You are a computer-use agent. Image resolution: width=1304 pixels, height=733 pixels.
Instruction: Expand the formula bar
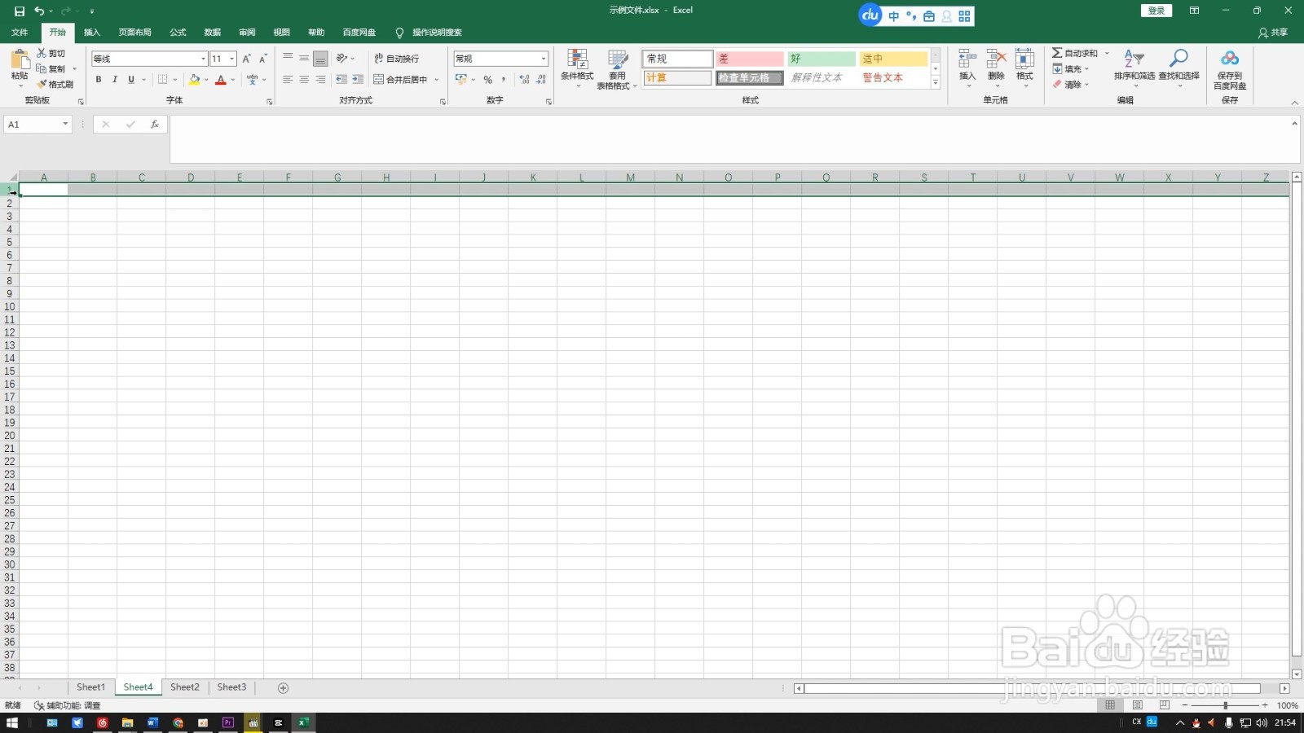1294,124
